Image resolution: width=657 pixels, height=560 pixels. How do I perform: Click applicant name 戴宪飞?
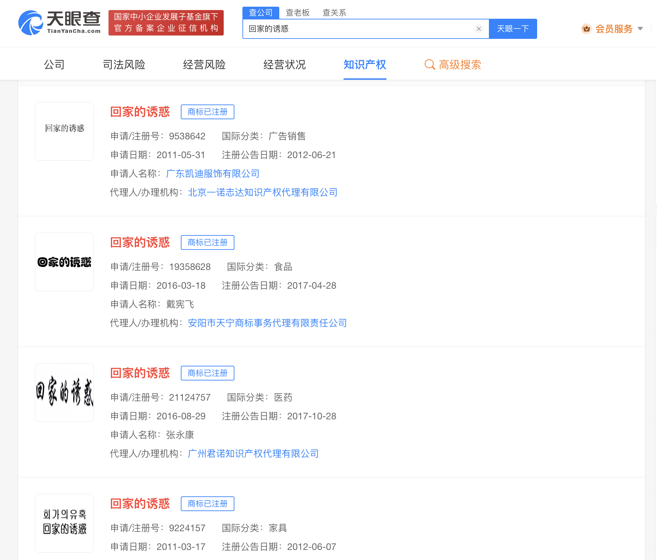[180, 304]
